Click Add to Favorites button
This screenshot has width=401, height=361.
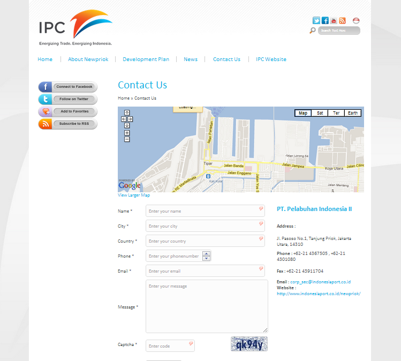(68, 111)
